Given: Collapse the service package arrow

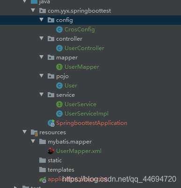Looking at the screenshot, I should click(x=42, y=94).
